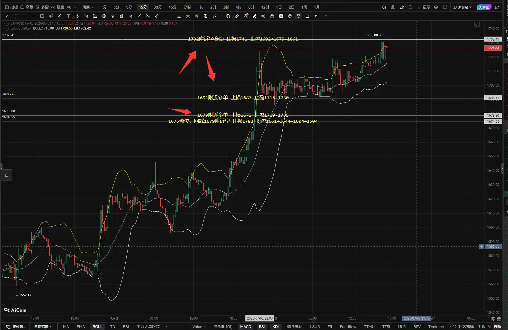The width and height of the screenshot is (508, 330).
Task: Toggle the drawing filter funnel button
Action: [299, 16]
